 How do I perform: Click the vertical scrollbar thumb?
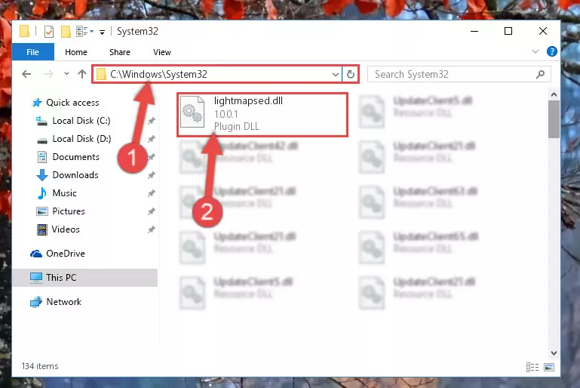click(x=554, y=119)
